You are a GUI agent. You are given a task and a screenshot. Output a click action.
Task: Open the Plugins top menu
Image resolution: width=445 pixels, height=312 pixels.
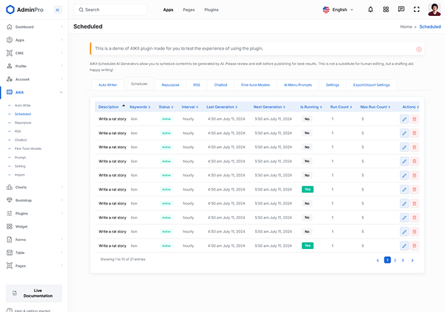[211, 10]
